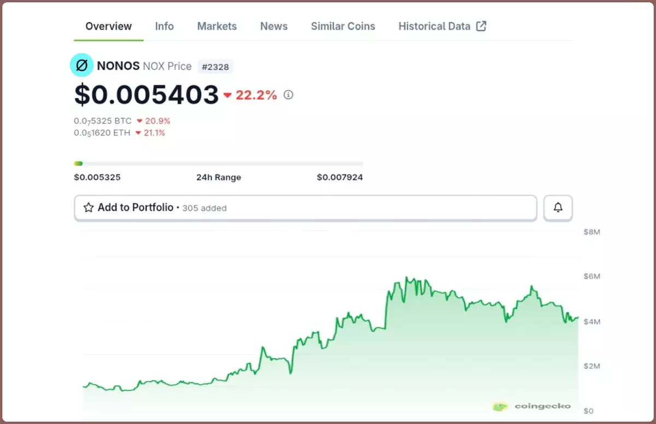The width and height of the screenshot is (656, 424).
Task: Click the star icon in Add to Portfolio
Action: [x=89, y=208]
